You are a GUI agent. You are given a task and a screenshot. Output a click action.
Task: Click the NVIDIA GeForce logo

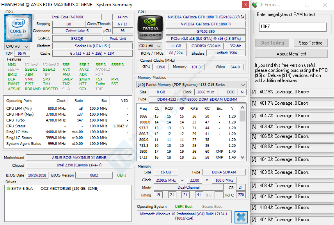pos(150,28)
